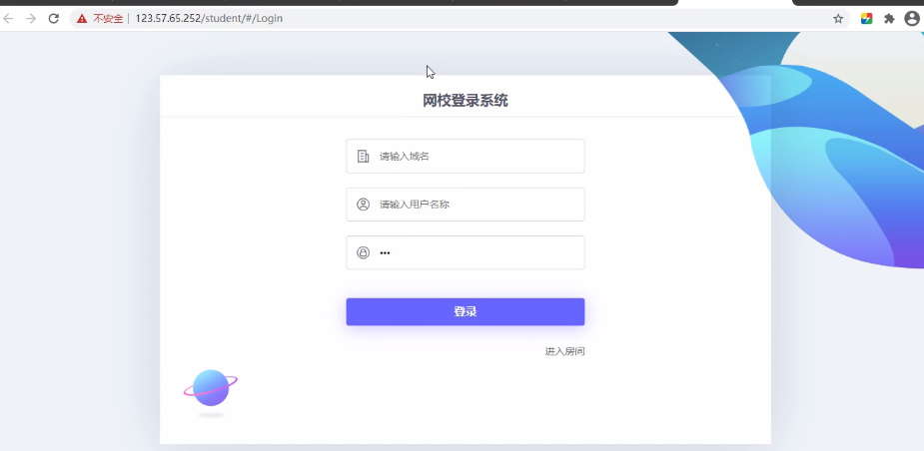The image size is (924, 451).
Task: Click the user avatar icon in username field
Action: coord(363,205)
